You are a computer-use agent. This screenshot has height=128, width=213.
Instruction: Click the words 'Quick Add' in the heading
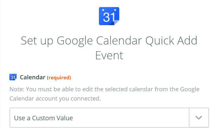[171, 41]
